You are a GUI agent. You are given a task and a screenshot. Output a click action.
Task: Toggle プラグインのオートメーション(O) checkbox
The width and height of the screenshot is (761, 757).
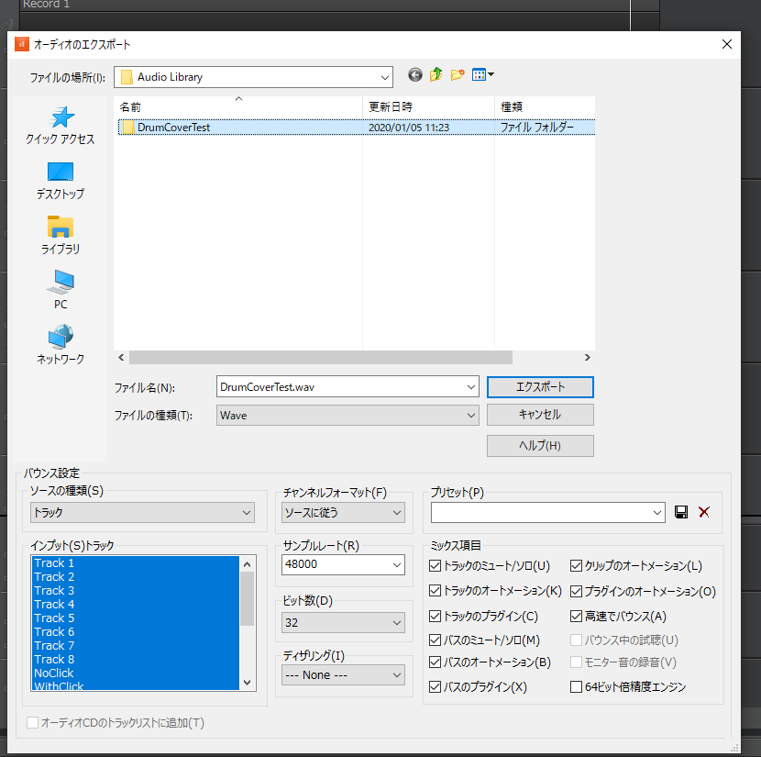tap(576, 591)
